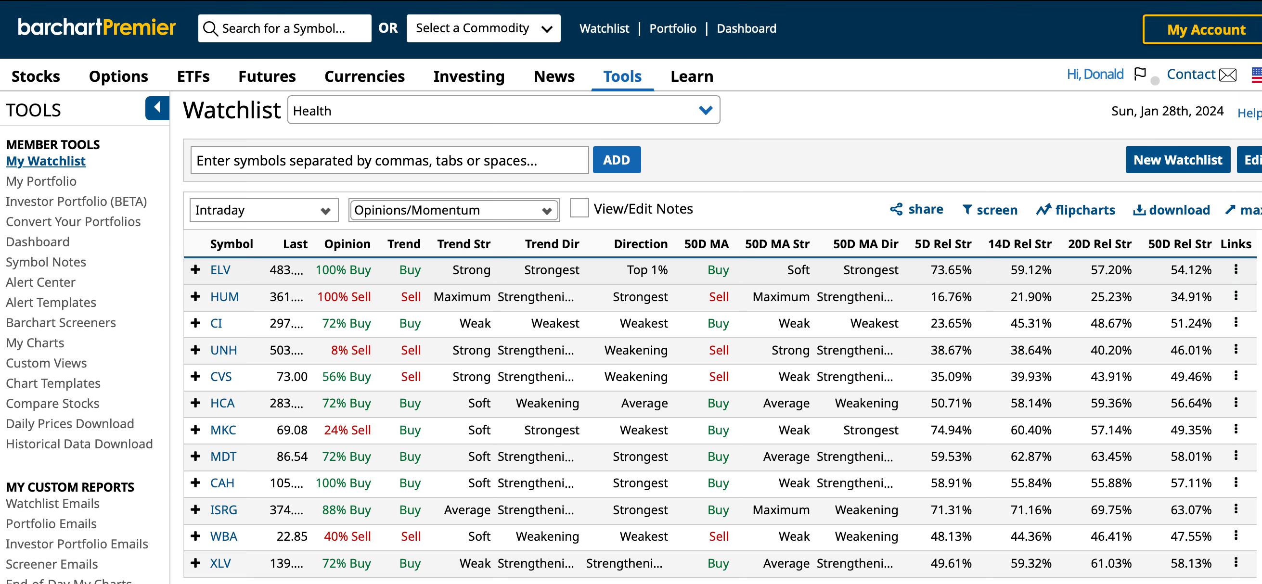Open the Options menu
The width and height of the screenshot is (1262, 584).
click(x=118, y=76)
